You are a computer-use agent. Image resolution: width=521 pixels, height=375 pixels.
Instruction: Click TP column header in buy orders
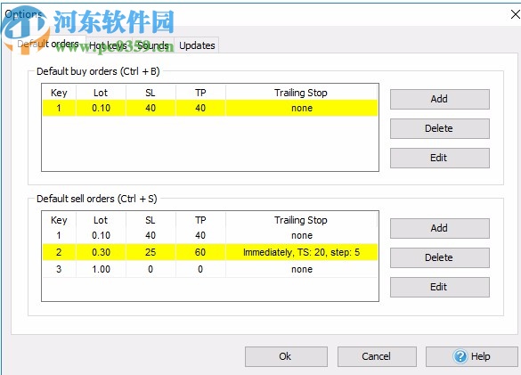[x=200, y=93]
